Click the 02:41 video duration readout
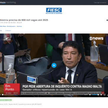 click(x=86, y=95)
